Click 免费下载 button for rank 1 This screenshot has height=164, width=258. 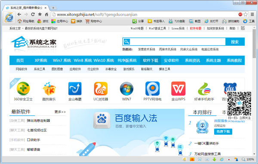pos(223,132)
